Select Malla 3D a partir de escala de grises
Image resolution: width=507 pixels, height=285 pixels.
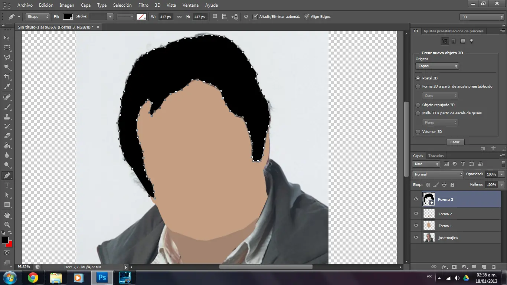coord(418,113)
